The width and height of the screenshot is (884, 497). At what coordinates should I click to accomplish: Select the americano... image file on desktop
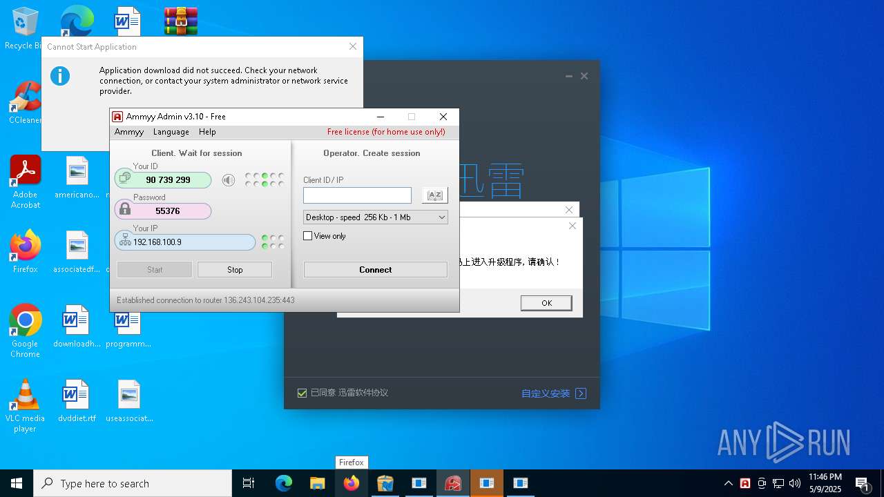click(x=77, y=177)
